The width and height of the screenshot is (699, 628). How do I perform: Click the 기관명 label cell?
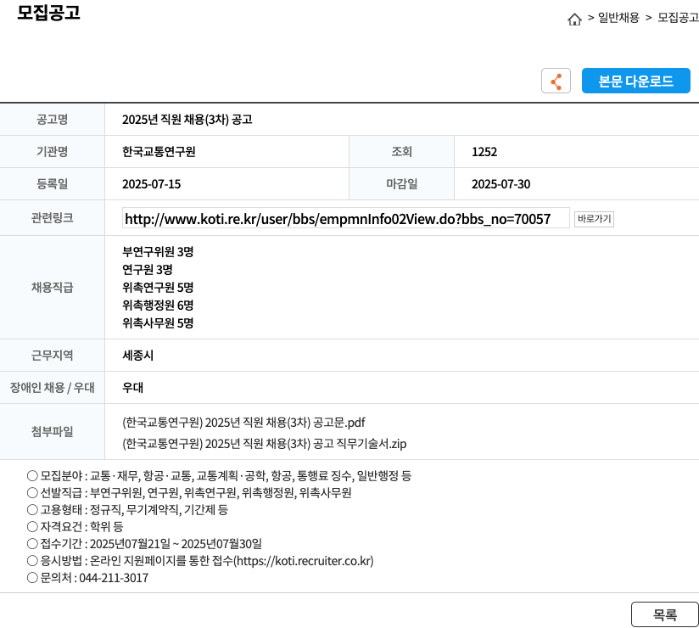[52, 152]
